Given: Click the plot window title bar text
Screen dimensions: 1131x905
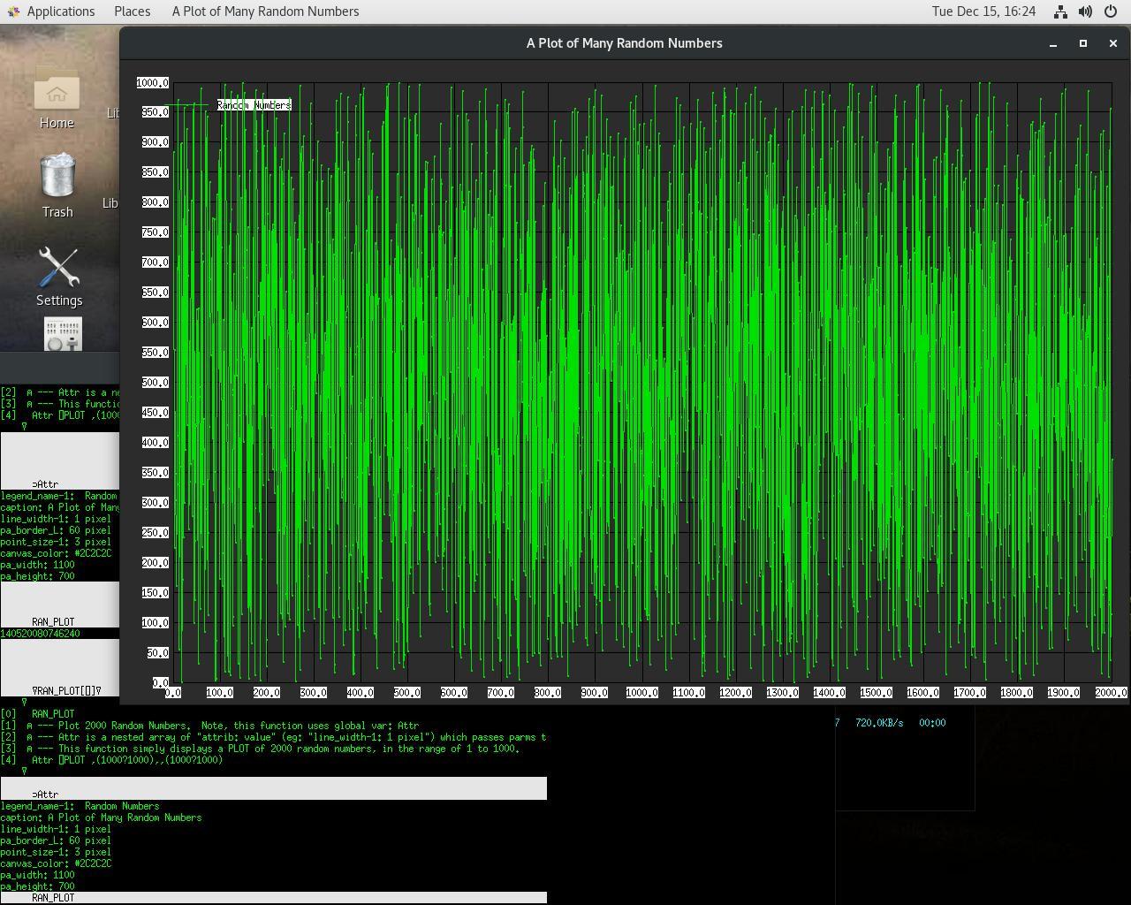Looking at the screenshot, I should 625,43.
